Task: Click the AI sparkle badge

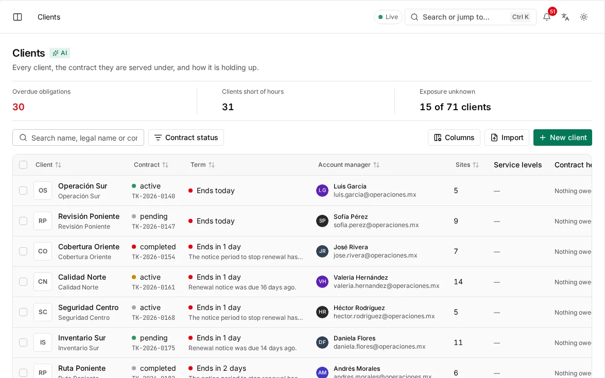Action: (60, 53)
